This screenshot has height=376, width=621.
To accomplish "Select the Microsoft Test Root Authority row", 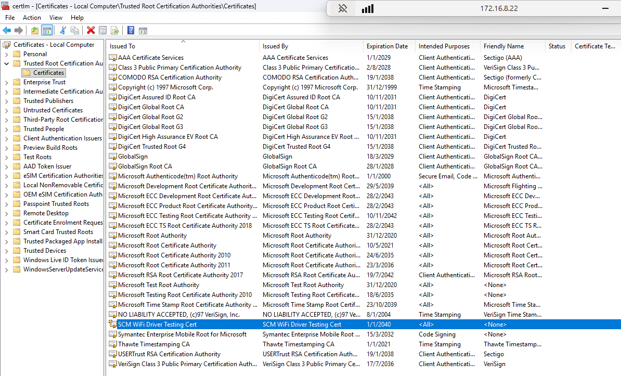I will [x=364, y=285].
